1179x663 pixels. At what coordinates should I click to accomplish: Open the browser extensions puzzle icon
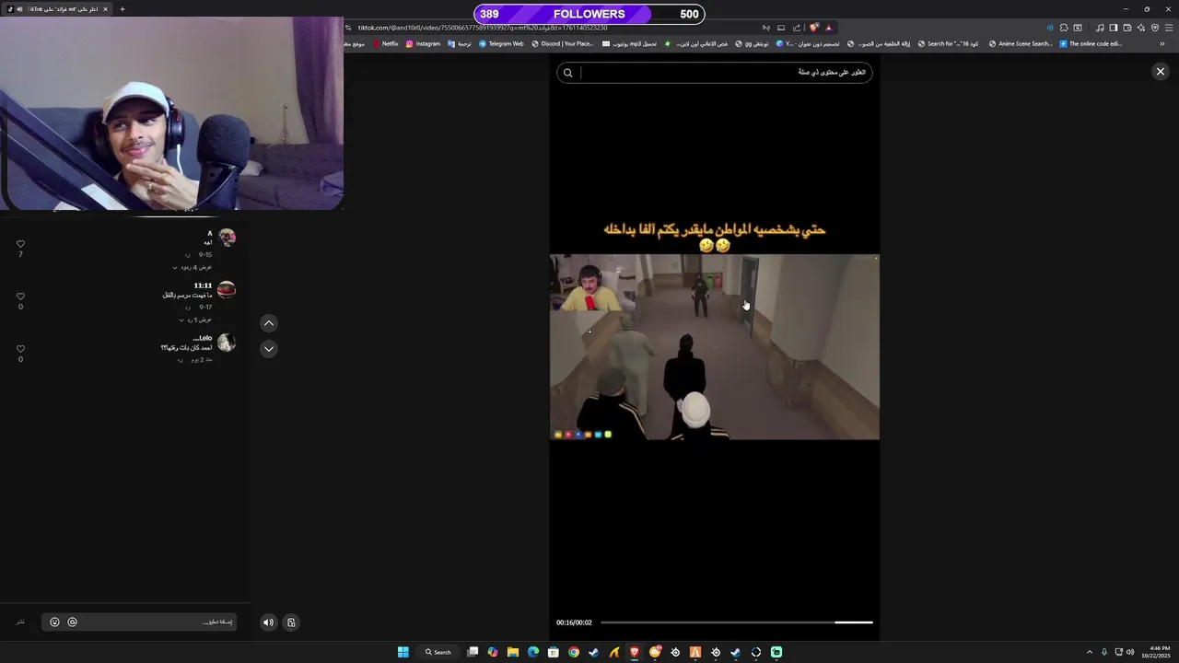coord(1064,28)
